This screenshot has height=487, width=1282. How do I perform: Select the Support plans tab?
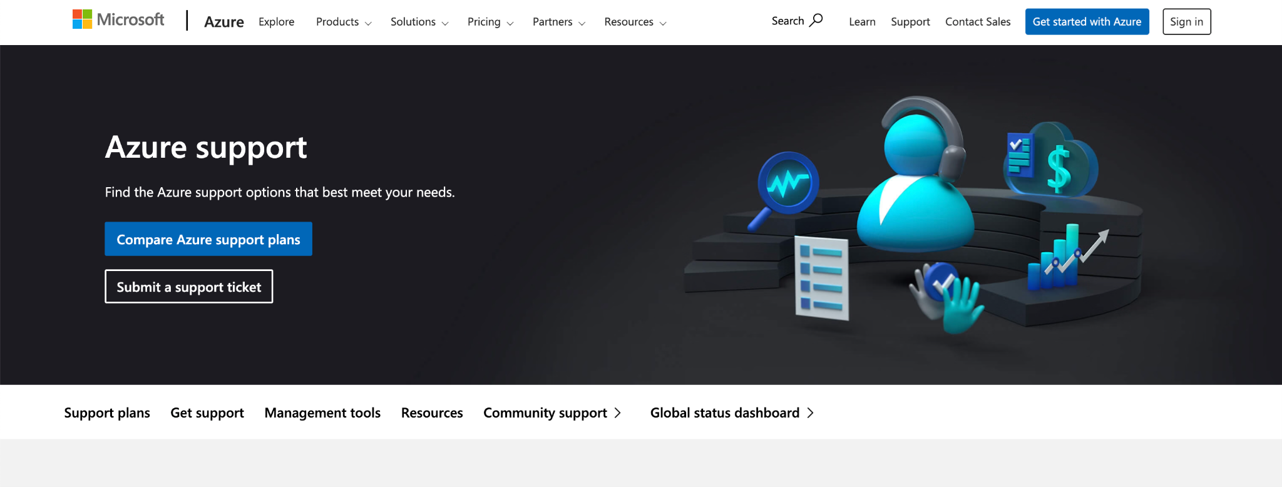107,413
